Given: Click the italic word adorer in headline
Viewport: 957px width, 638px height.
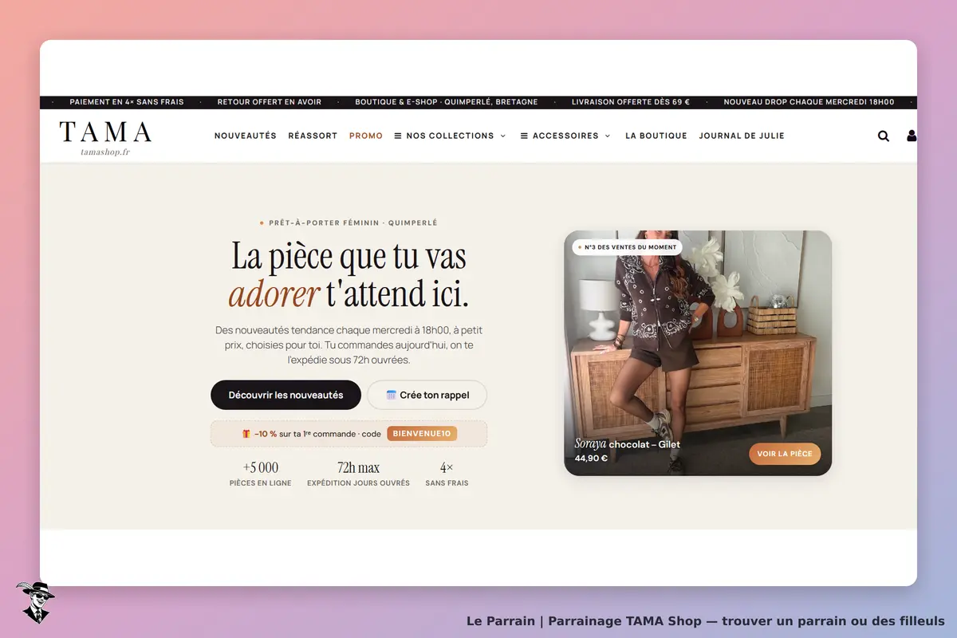Looking at the screenshot, I should coord(274,295).
